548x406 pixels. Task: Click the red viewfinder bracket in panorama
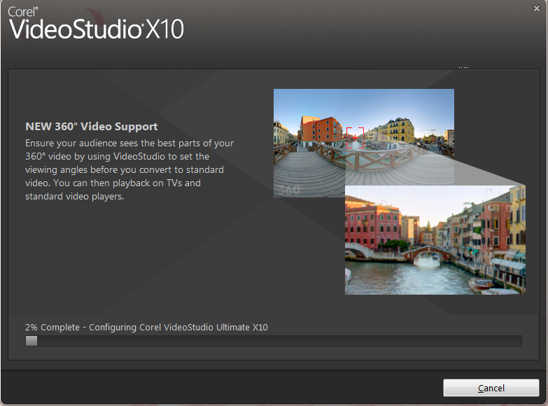[356, 132]
